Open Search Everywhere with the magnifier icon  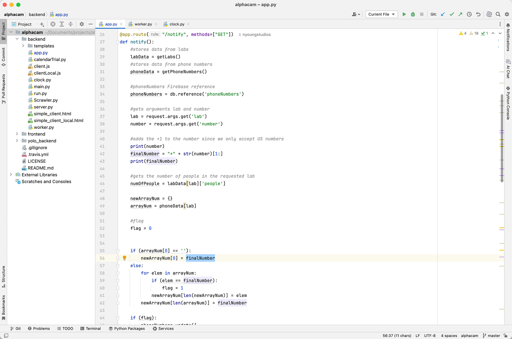coord(498,14)
